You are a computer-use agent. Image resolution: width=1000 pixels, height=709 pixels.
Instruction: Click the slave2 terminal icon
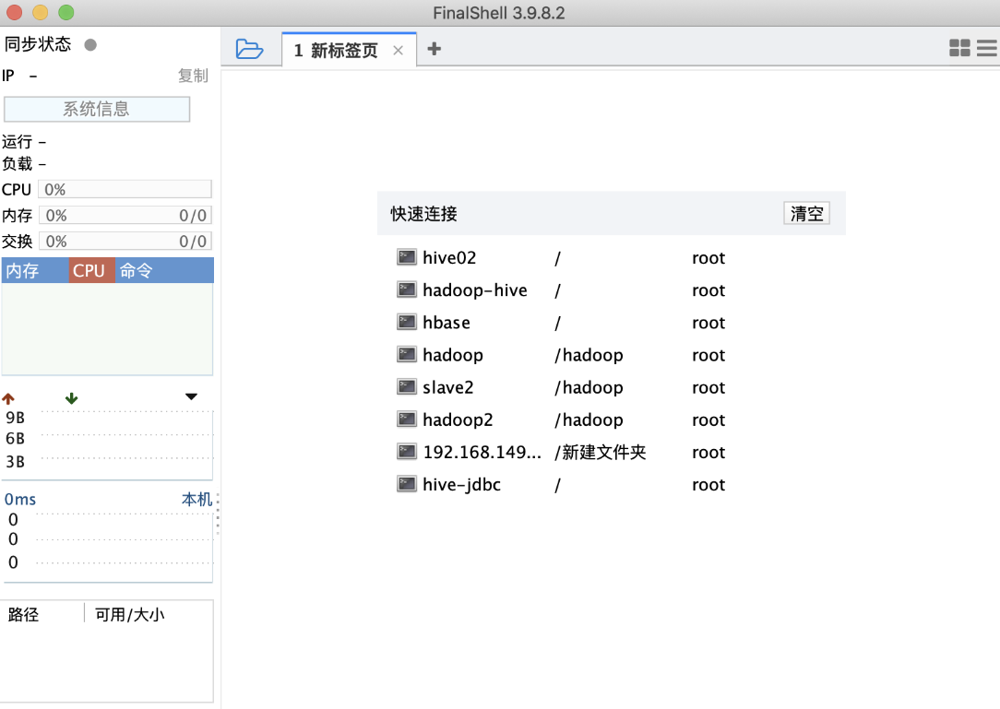click(407, 386)
